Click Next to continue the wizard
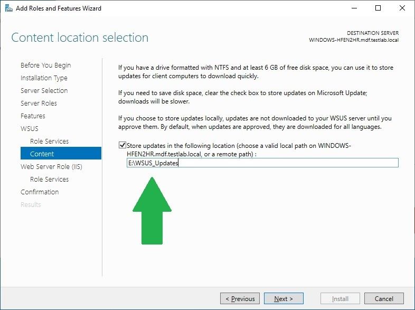Viewport: 415px width, 310px height. click(284, 298)
